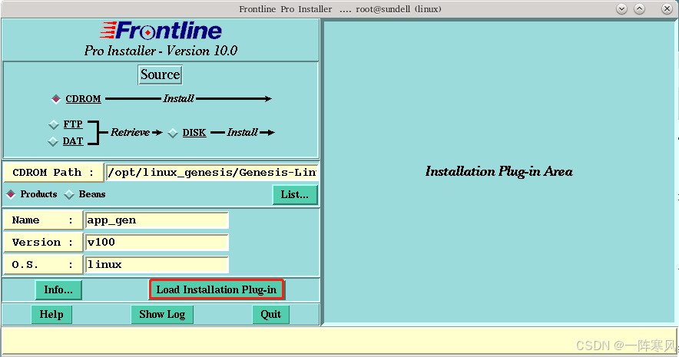
Task: Click the List... button
Action: tap(295, 195)
